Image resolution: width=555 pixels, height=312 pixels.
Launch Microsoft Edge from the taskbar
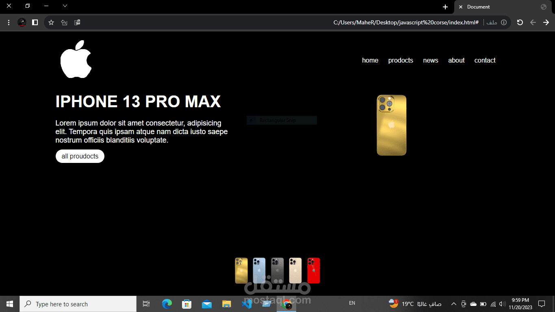(x=167, y=304)
